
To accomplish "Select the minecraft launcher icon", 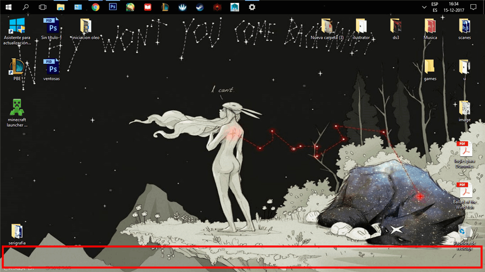I will pyautogui.click(x=17, y=113).
